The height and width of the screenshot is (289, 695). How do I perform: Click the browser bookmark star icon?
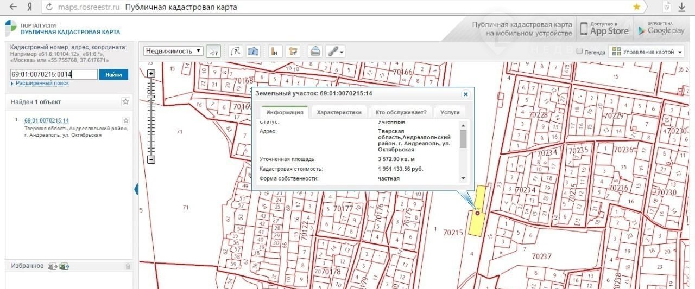pyautogui.click(x=636, y=7)
